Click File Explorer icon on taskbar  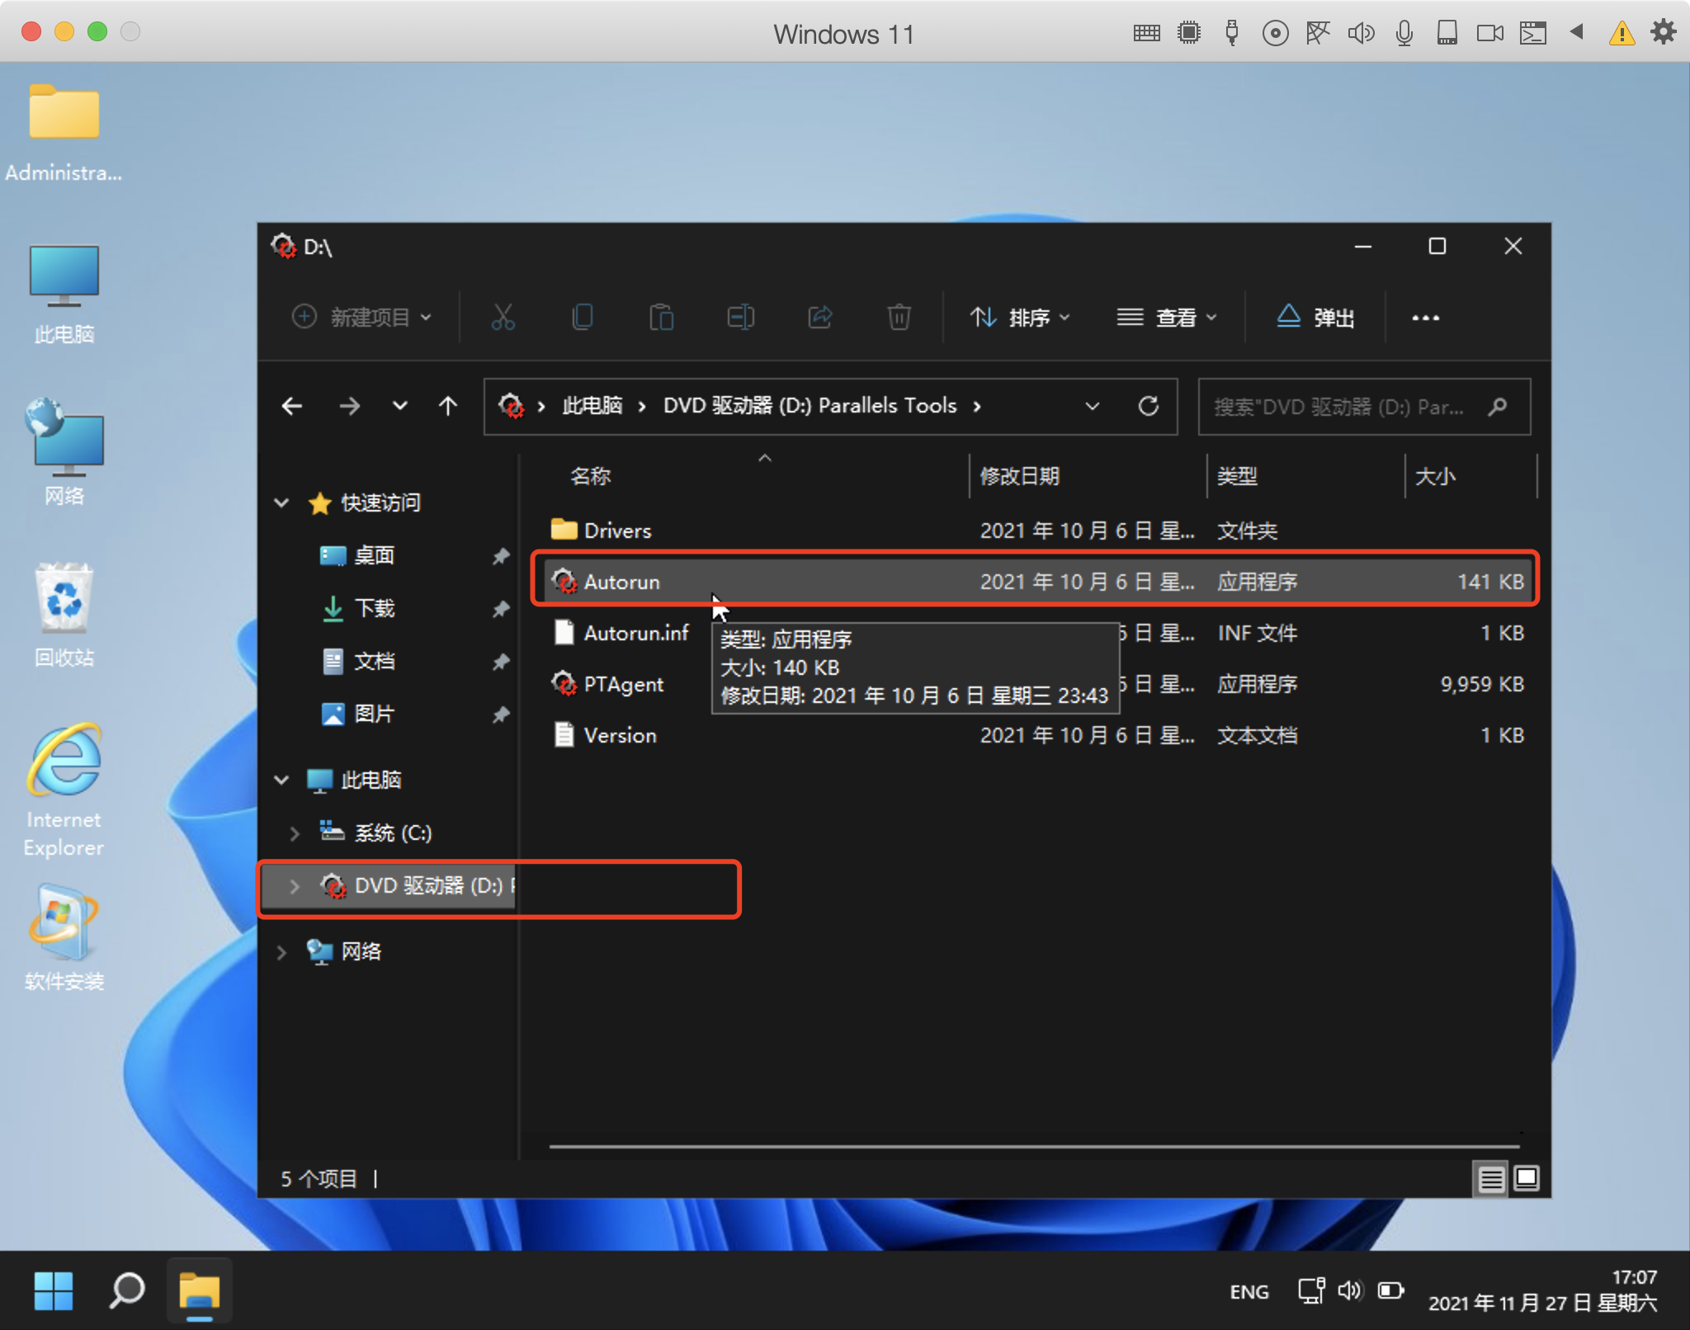click(x=199, y=1290)
